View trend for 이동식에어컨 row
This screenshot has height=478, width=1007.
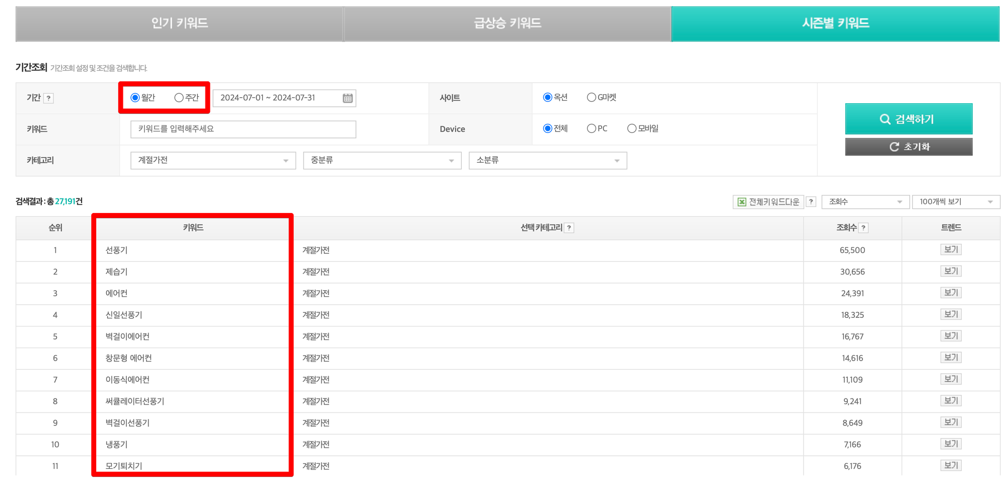pos(951,380)
